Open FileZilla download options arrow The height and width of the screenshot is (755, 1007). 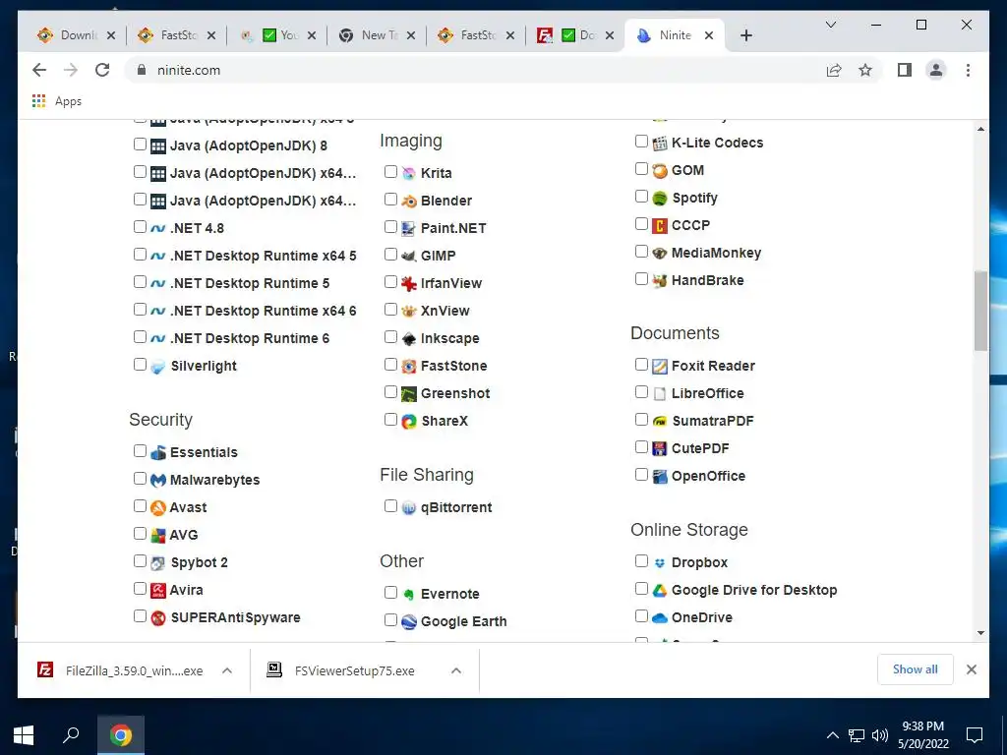227,670
